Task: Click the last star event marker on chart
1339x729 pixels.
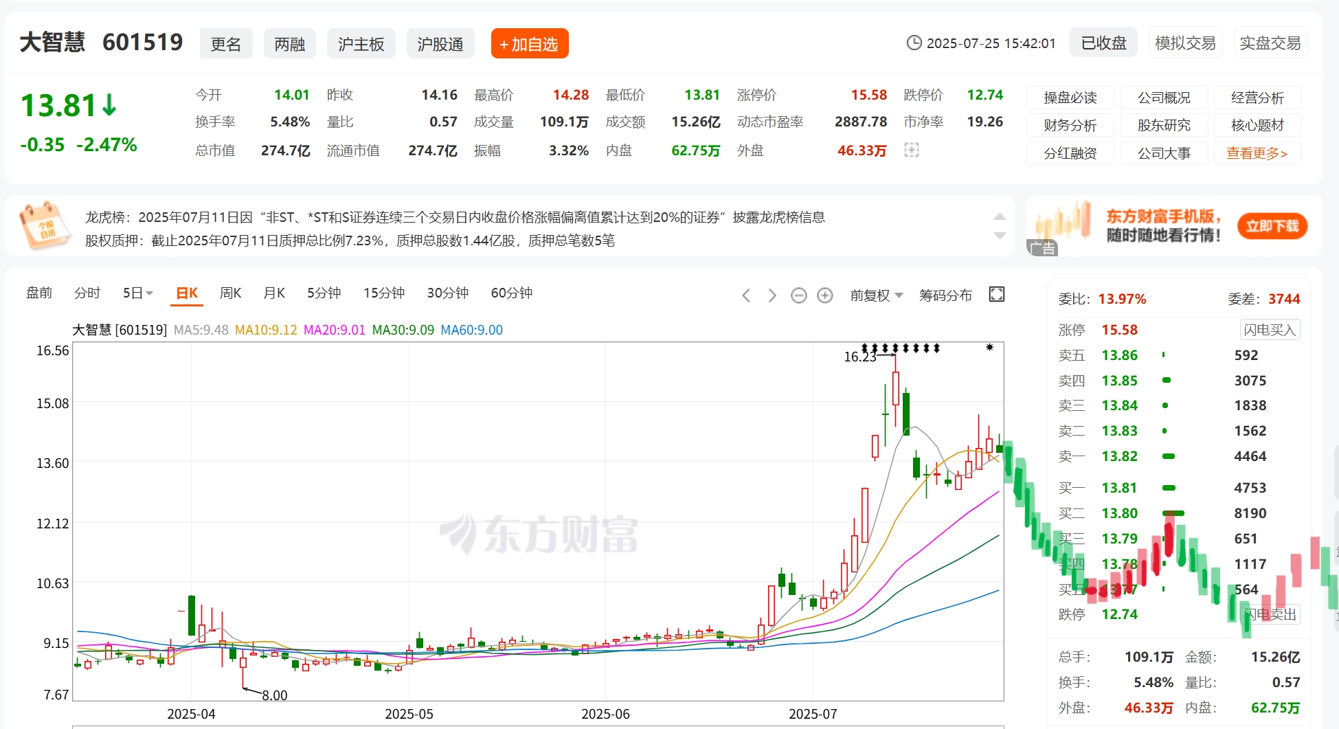Action: (x=989, y=348)
